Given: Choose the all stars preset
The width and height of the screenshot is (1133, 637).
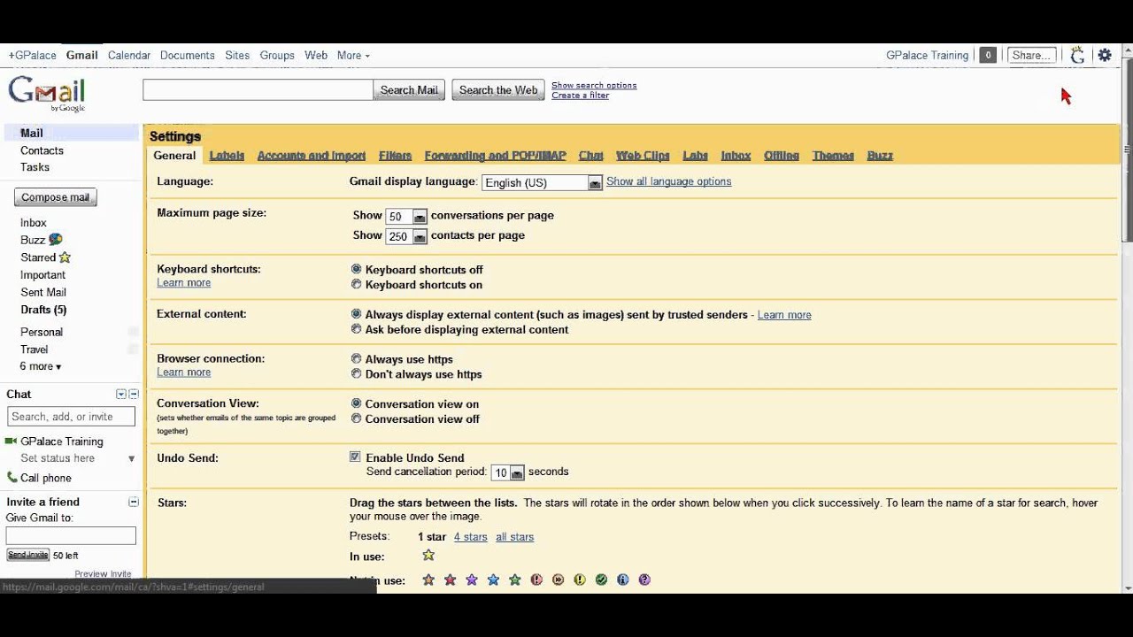Looking at the screenshot, I should [x=514, y=537].
